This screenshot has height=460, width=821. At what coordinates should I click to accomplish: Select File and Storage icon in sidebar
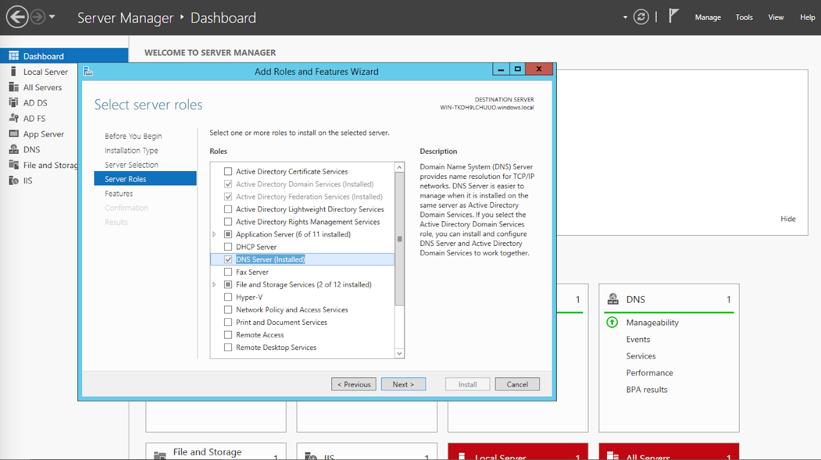[14, 165]
